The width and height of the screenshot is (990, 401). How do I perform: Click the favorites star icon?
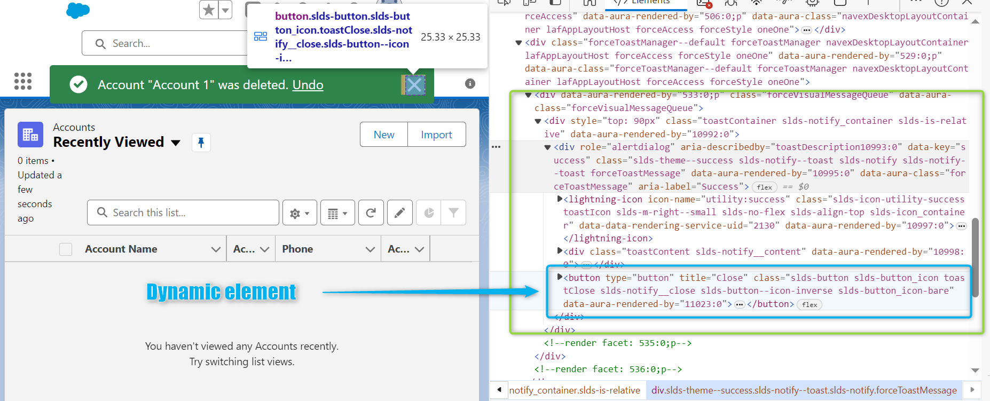209,10
